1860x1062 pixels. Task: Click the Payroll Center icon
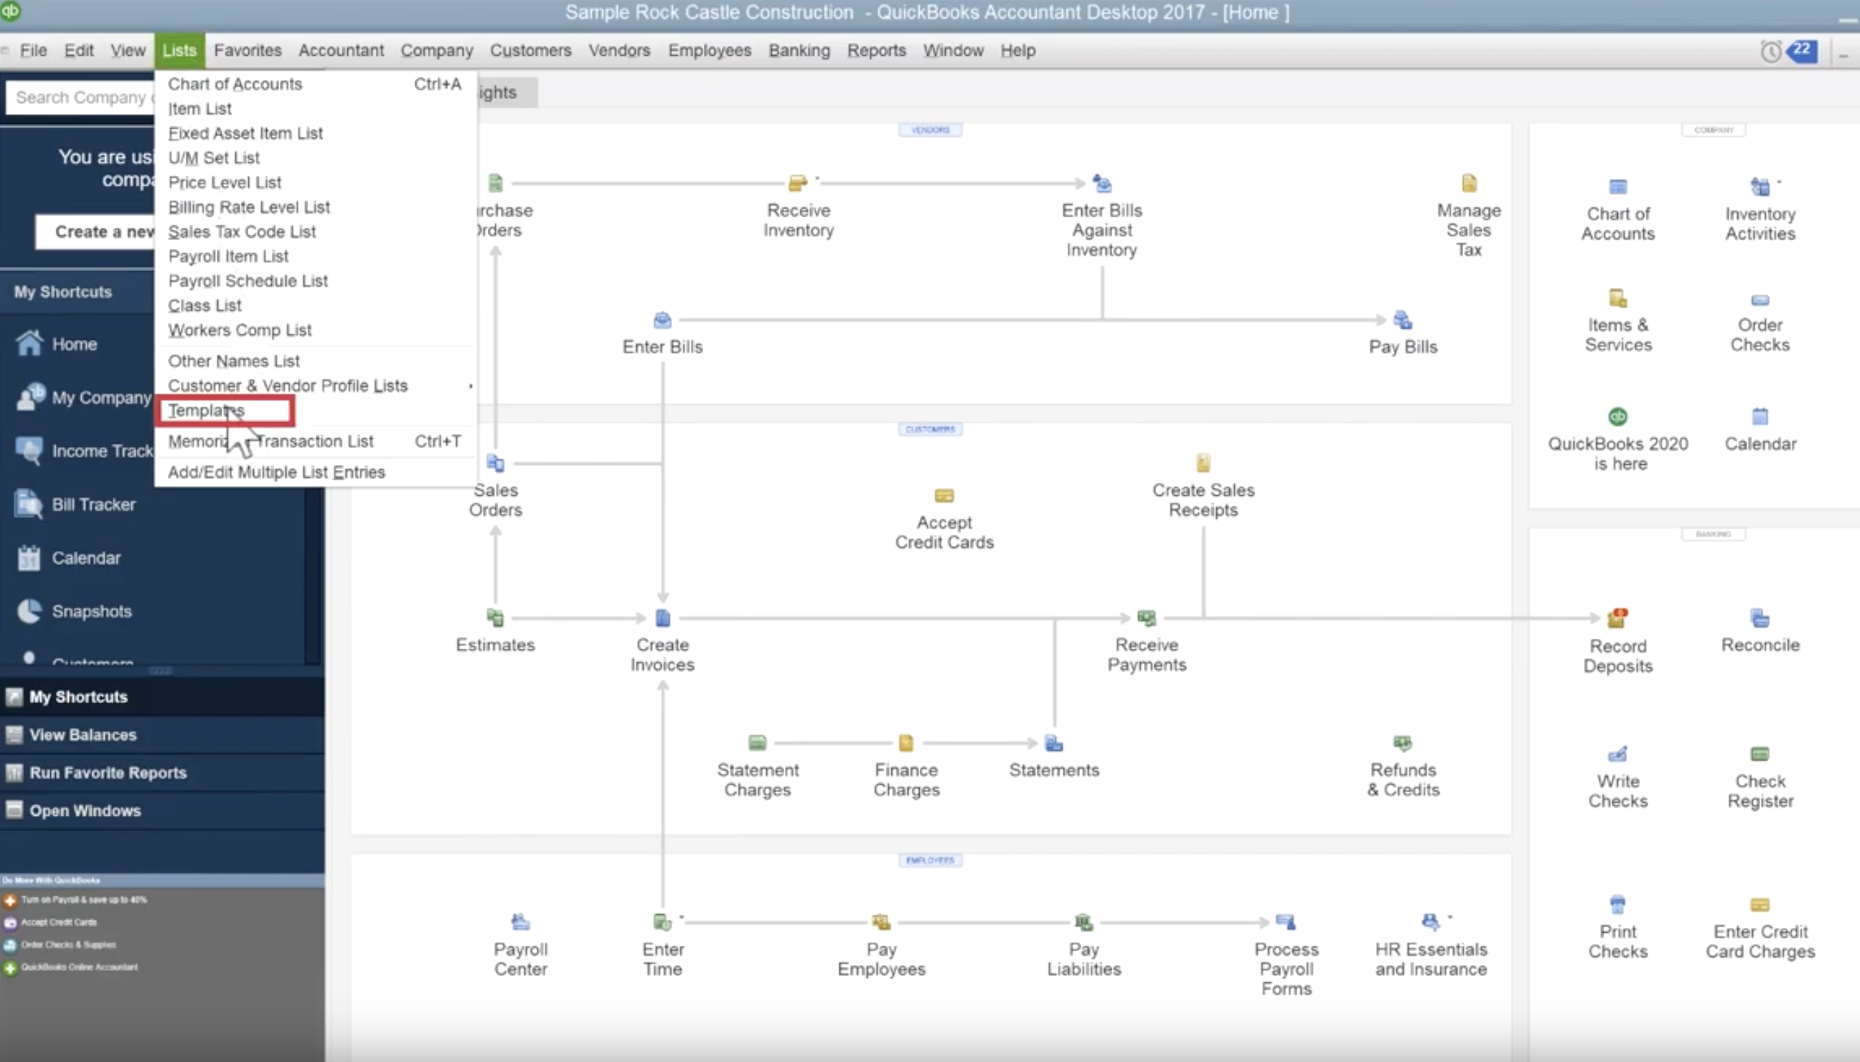521,920
